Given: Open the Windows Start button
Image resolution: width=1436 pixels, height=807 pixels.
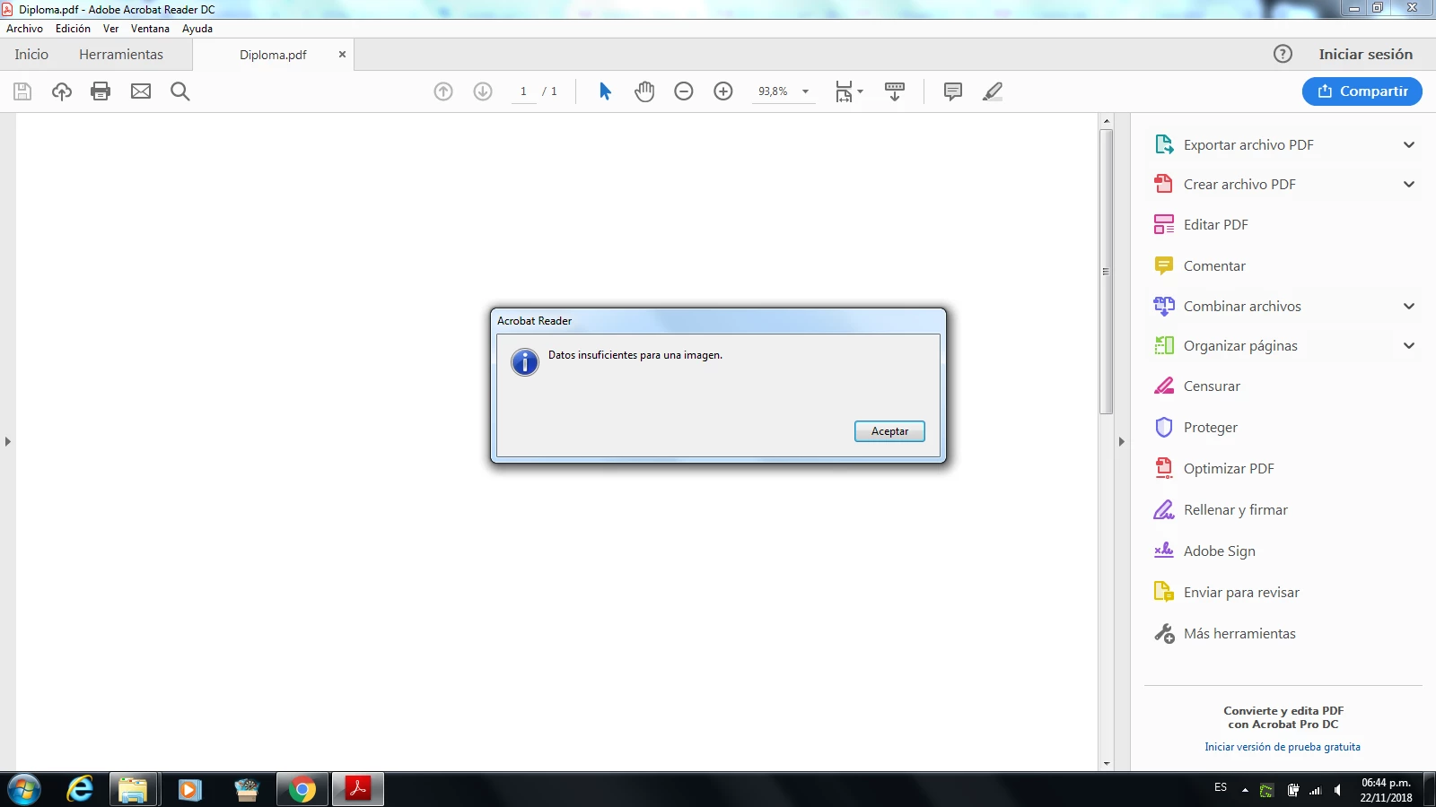Looking at the screenshot, I should coord(23,790).
